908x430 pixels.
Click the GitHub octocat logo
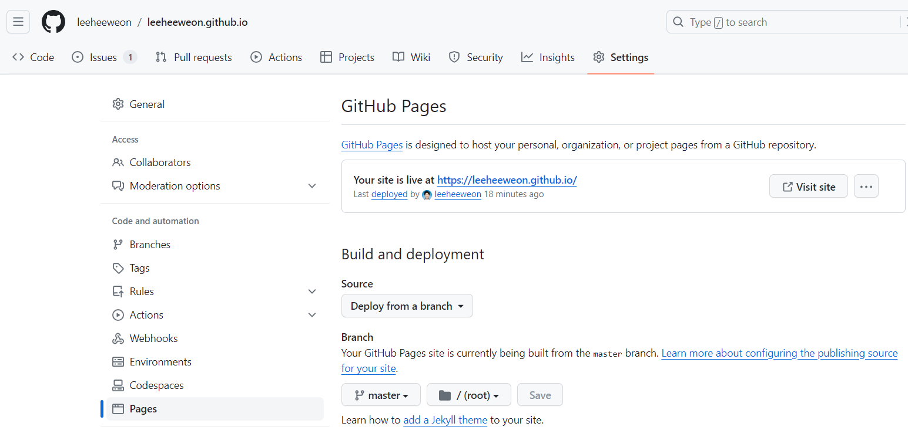(53, 22)
